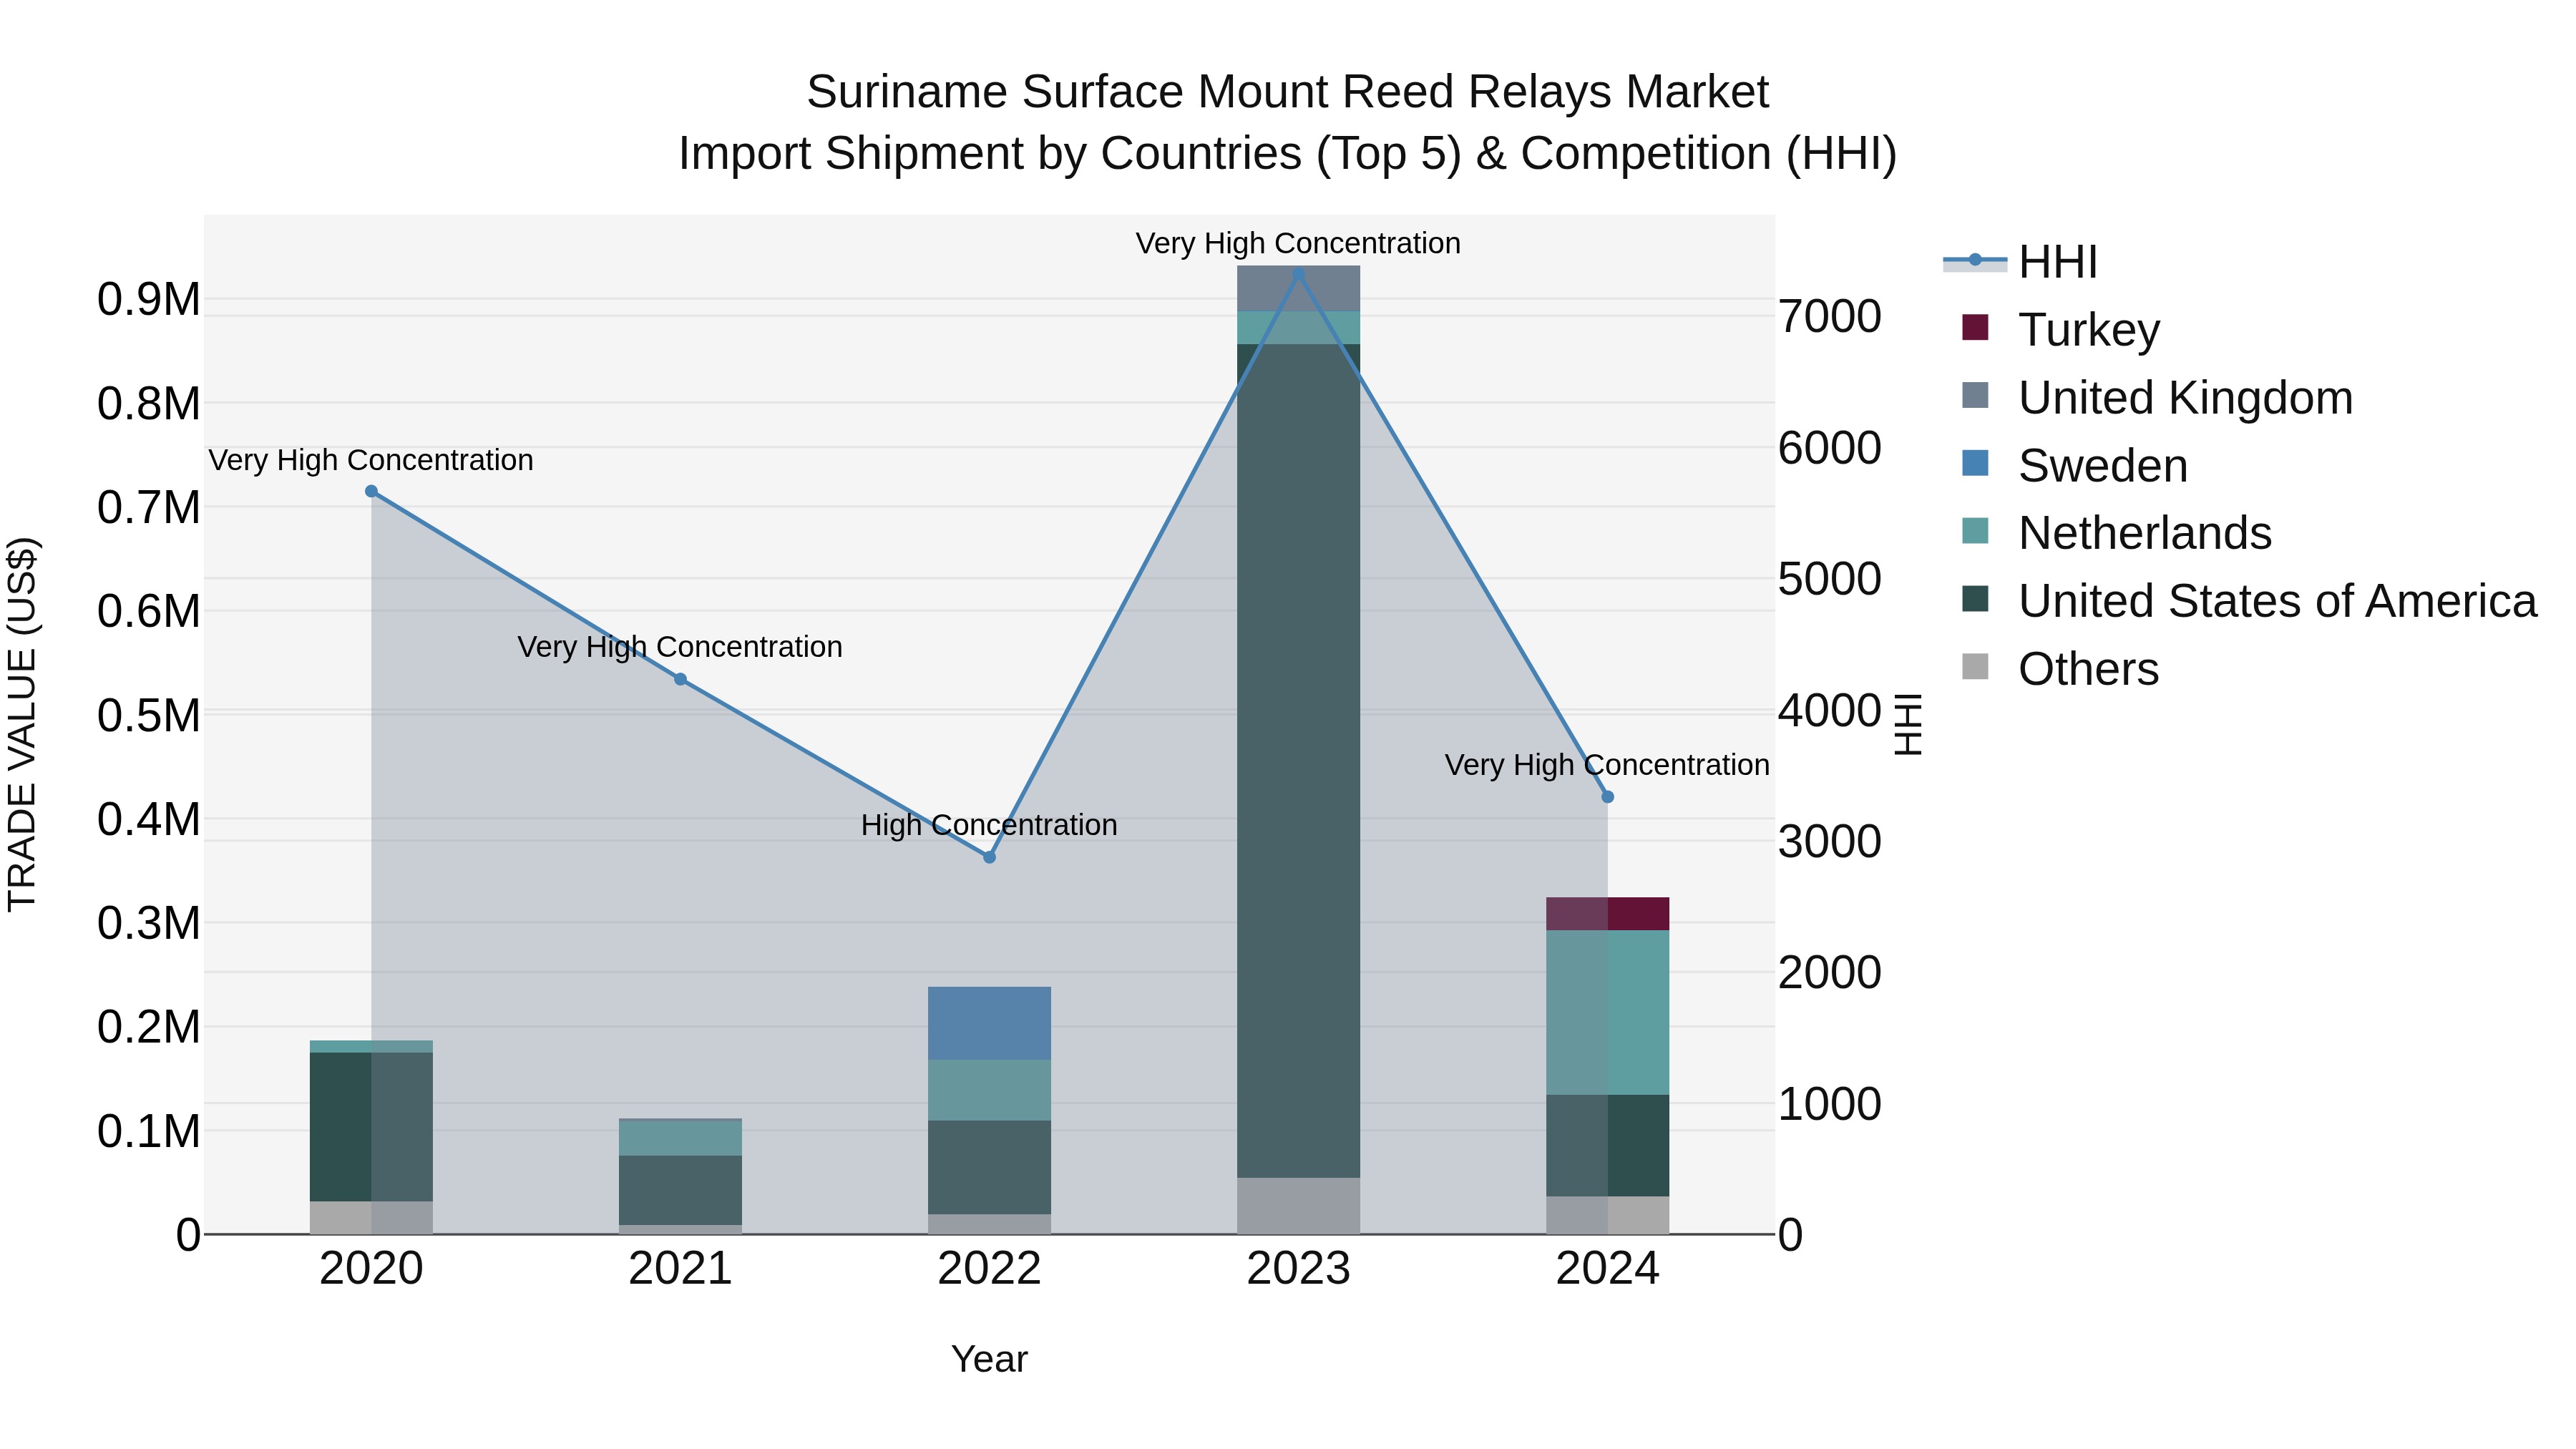Image resolution: width=2576 pixels, height=1449 pixels.
Task: Click the Netherlands segment of 2021 bar
Action: (680, 1138)
